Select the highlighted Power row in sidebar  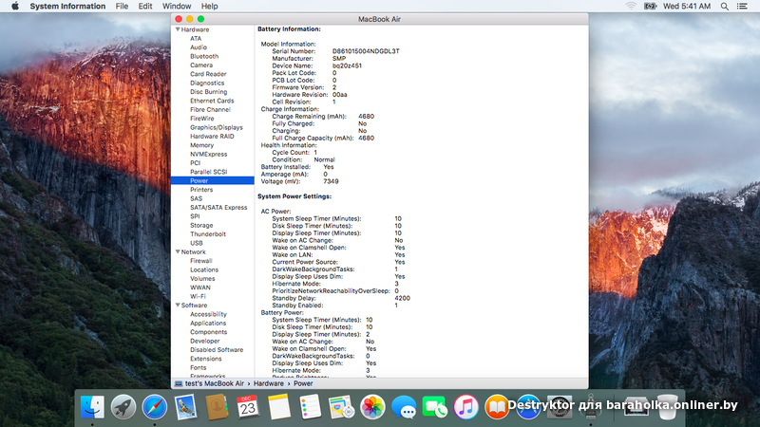point(212,180)
